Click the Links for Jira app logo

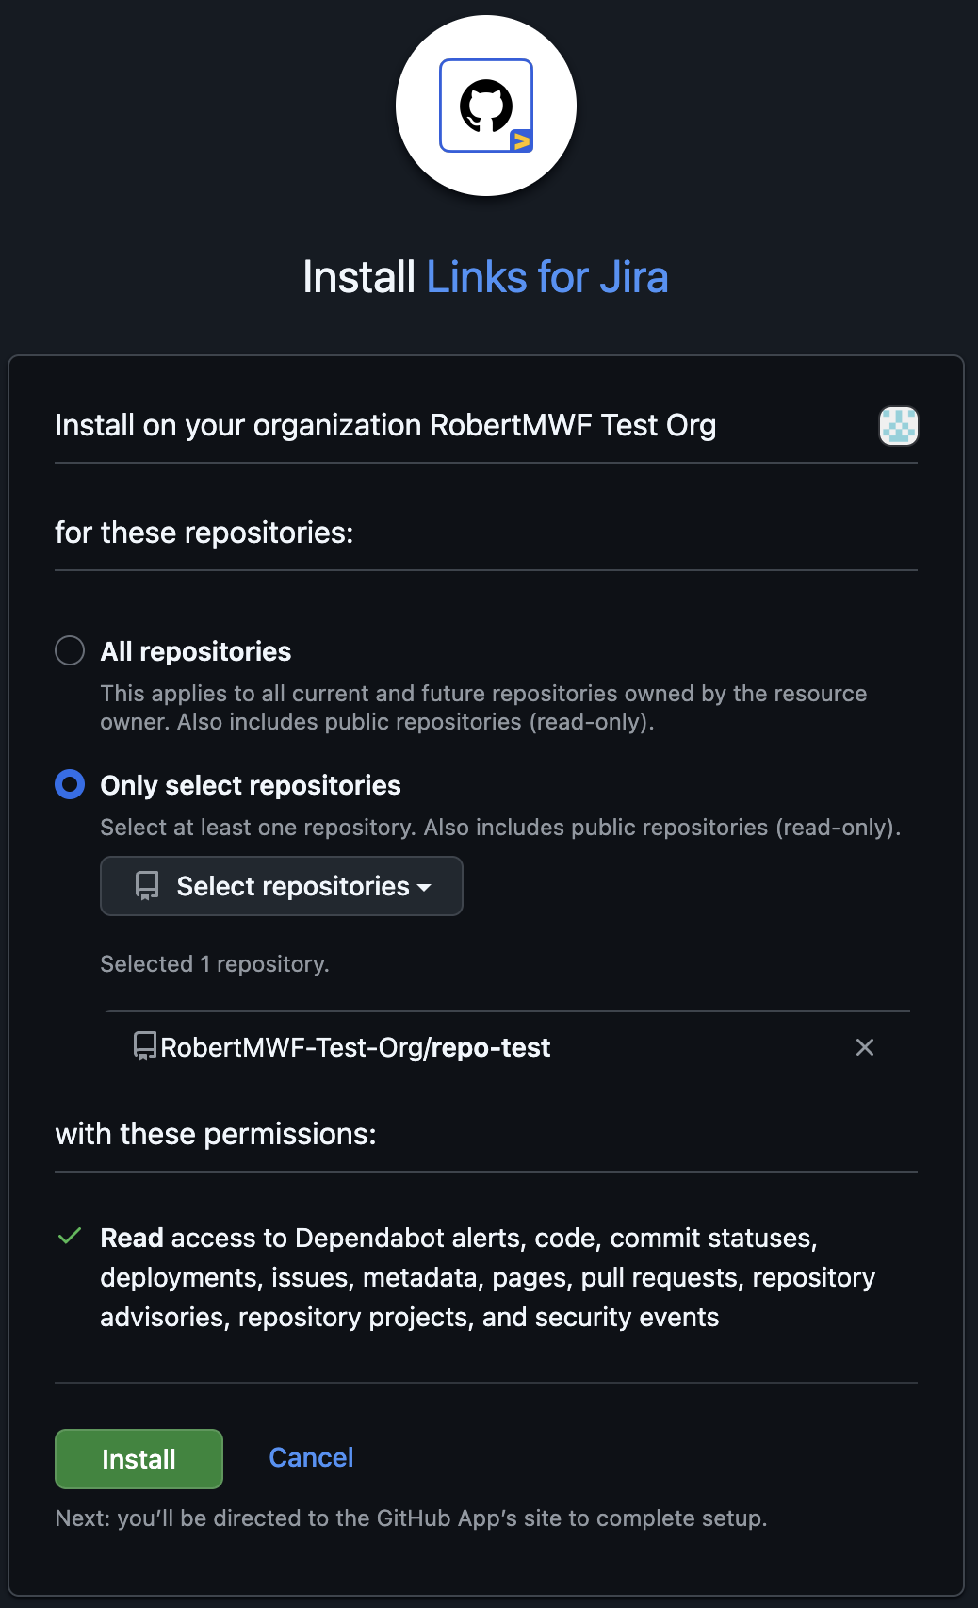(486, 106)
